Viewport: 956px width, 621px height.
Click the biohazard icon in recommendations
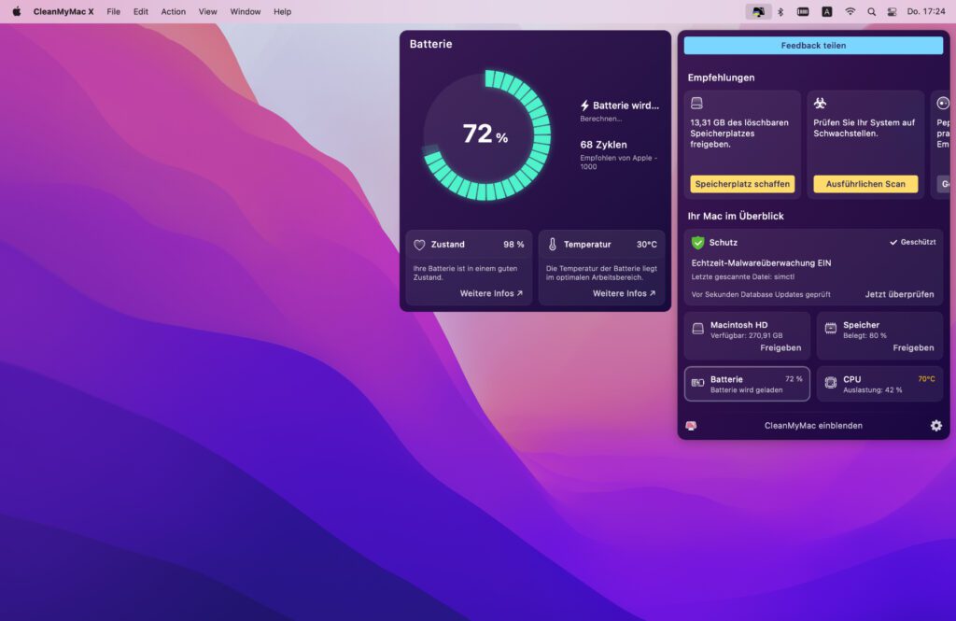tap(820, 104)
